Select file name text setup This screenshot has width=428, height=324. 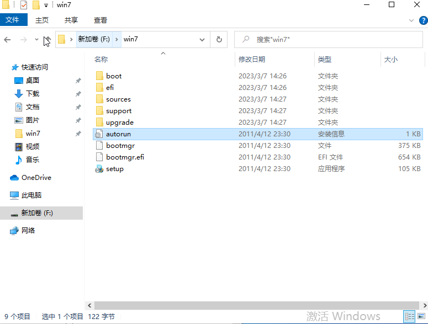[x=115, y=169]
